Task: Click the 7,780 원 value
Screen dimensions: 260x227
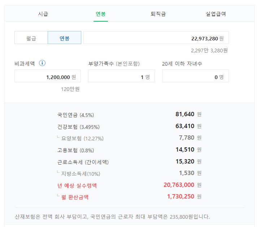Action: coord(190,138)
